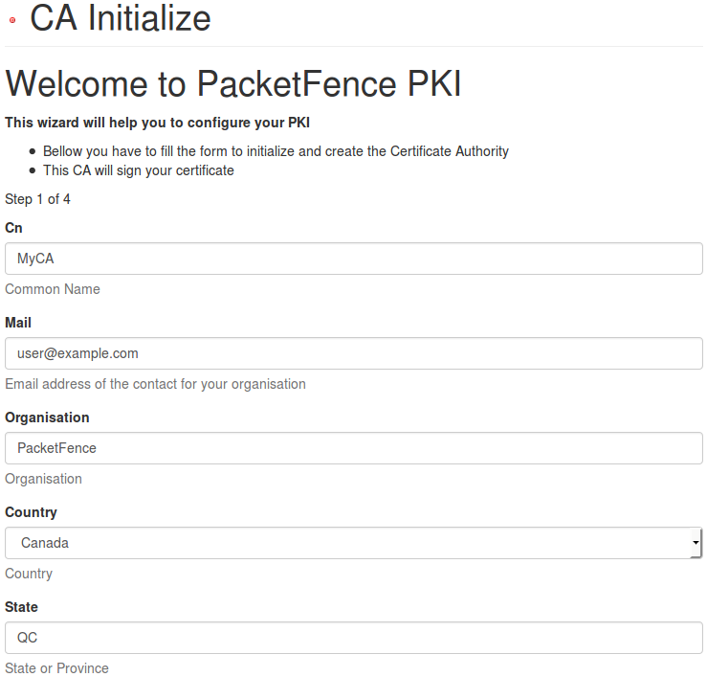Viewport: 707px width, 677px height.
Task: Click the bullet saying this CA will sign your certificate
Action: 139,170
